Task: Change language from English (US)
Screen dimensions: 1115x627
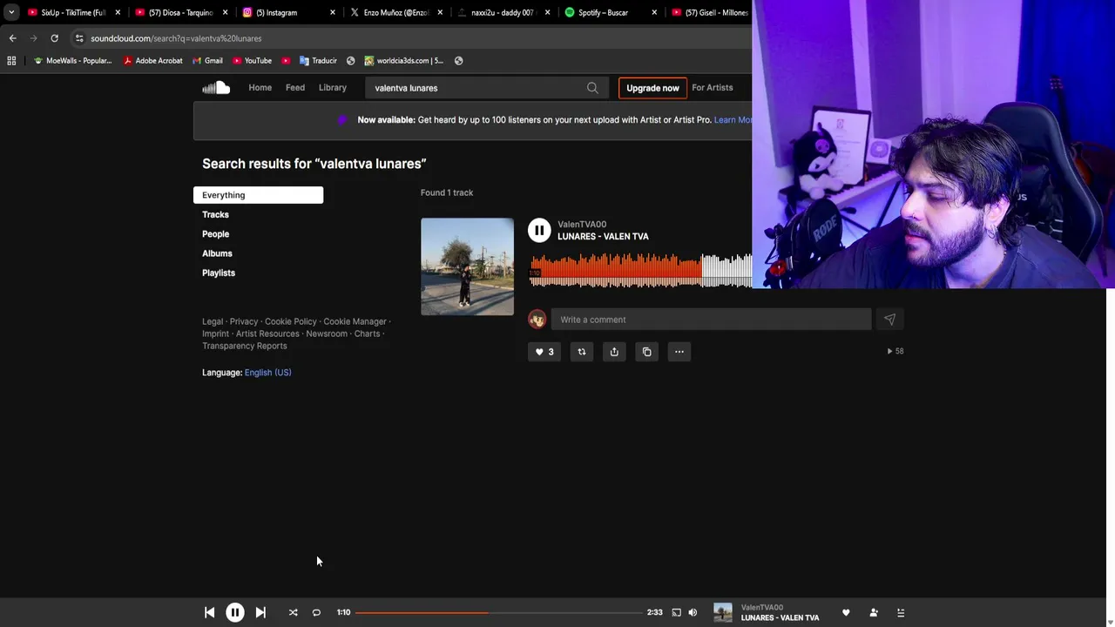Action: pyautogui.click(x=268, y=373)
